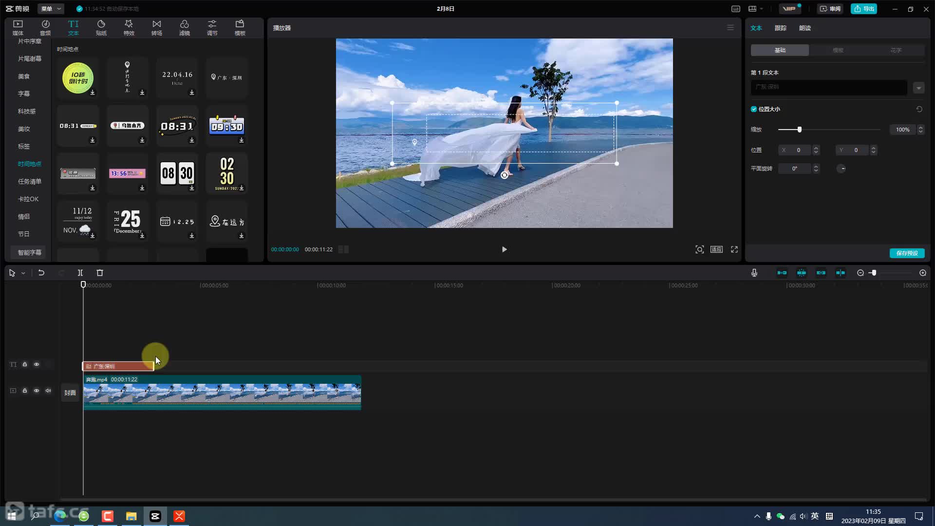Screen dimensions: 935x526
Task: Click the 适应 fit ratio button
Action: point(716,249)
